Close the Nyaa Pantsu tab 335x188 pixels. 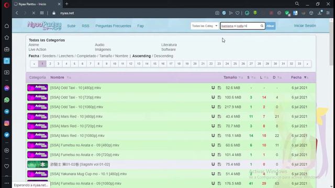(x=59, y=4)
